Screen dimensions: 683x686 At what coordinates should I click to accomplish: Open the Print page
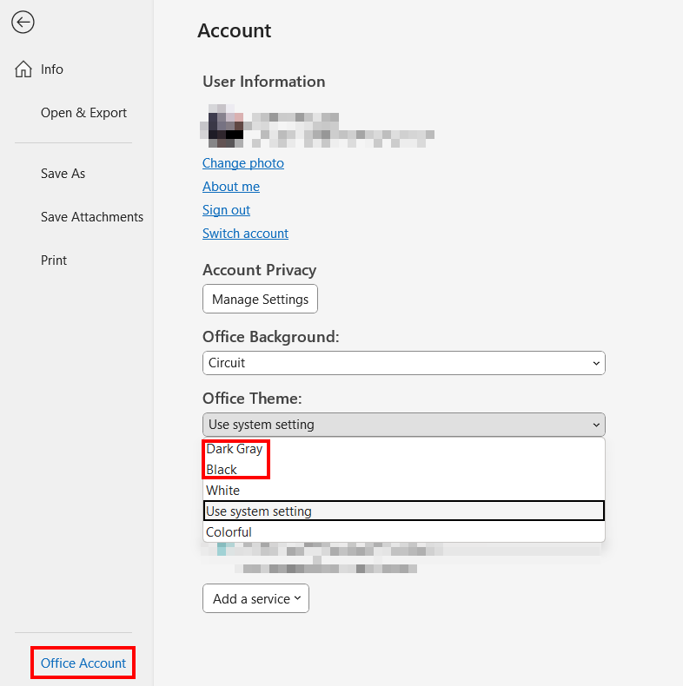click(54, 261)
